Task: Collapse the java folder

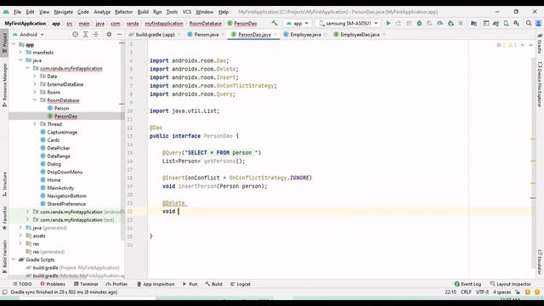Action: (20, 60)
